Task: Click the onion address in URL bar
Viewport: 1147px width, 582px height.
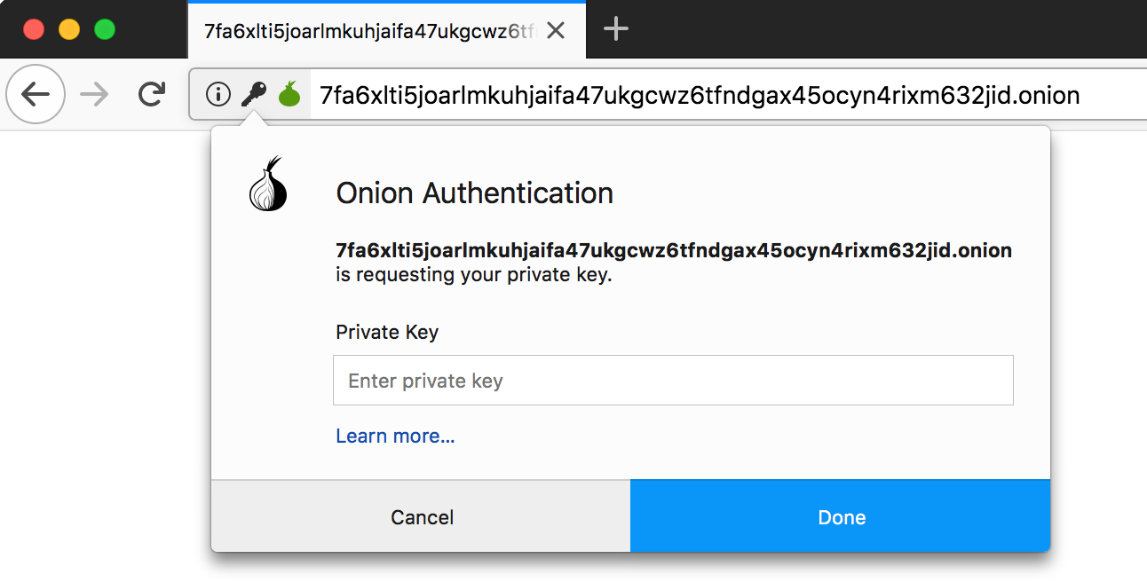Action: coord(700,95)
